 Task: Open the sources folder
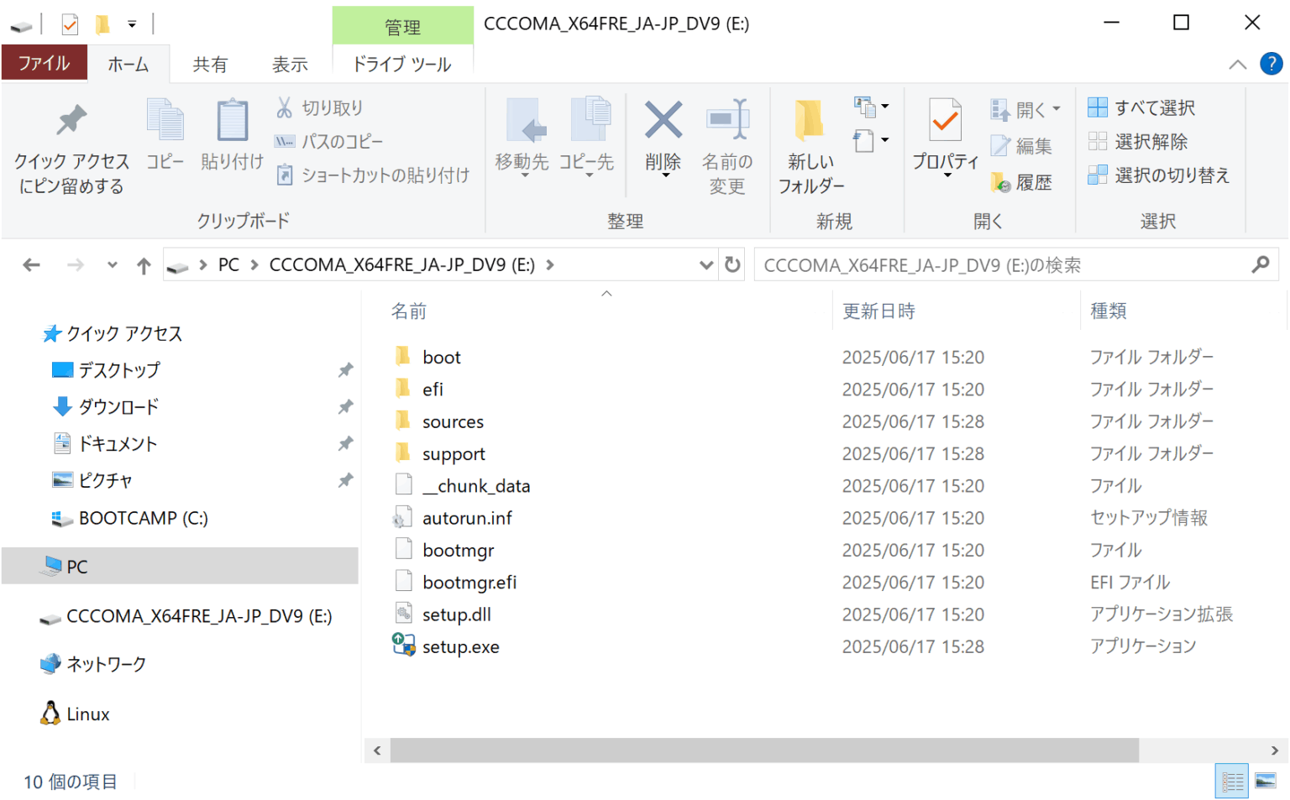(x=453, y=421)
